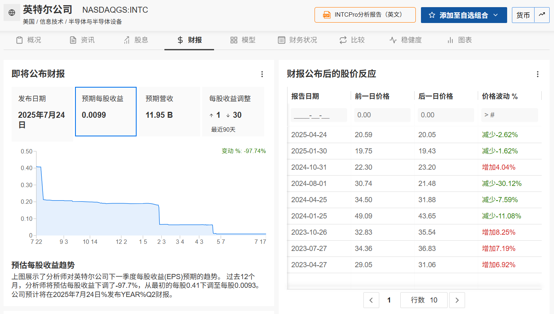Viewport: 554px width, 314px height.
Task: Click the PDF icon in INTCPro report button
Action: (x=327, y=15)
